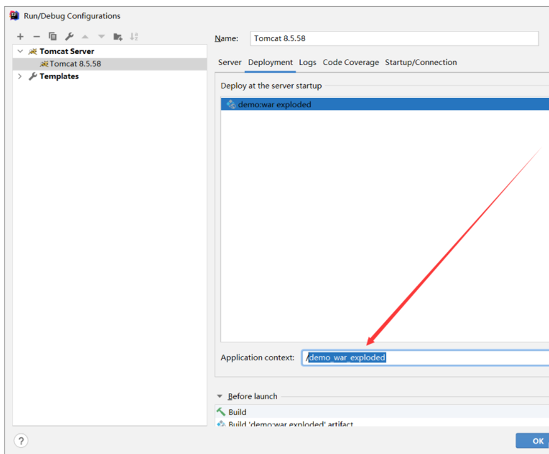Screen dimensions: 549x454
Task: Click the demo:war exploded artifact icon
Action: click(x=231, y=104)
